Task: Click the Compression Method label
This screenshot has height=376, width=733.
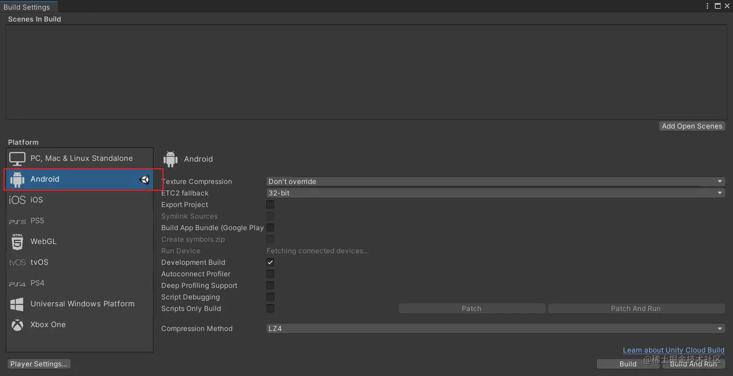Action: pos(197,329)
